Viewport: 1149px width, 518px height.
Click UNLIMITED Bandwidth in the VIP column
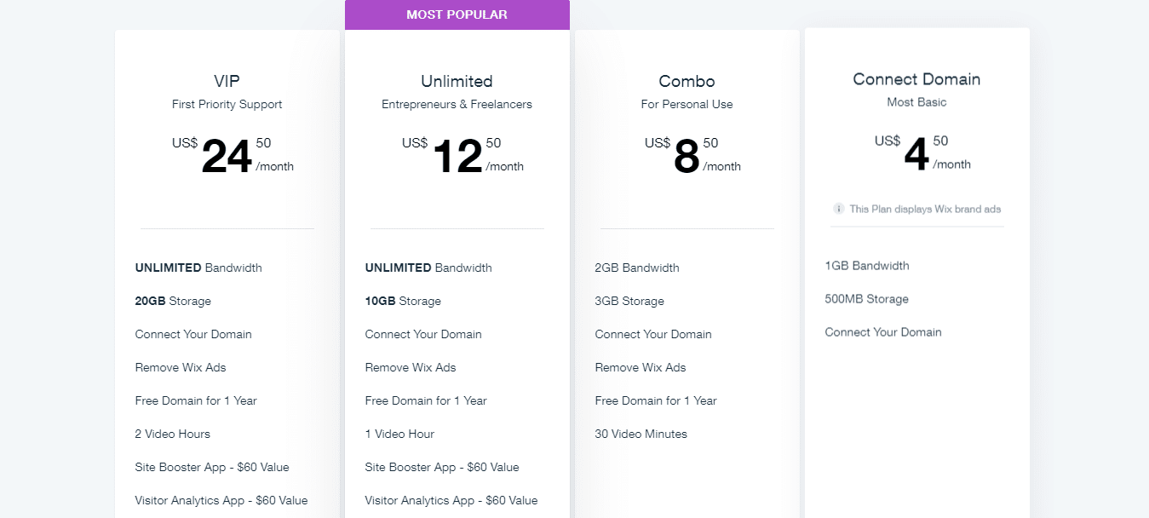(x=198, y=267)
